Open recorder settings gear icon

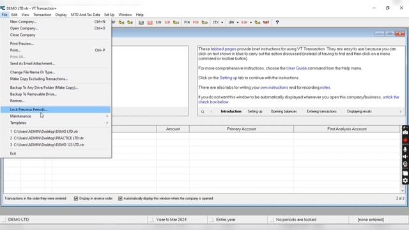pyautogui.click(x=405, y=180)
